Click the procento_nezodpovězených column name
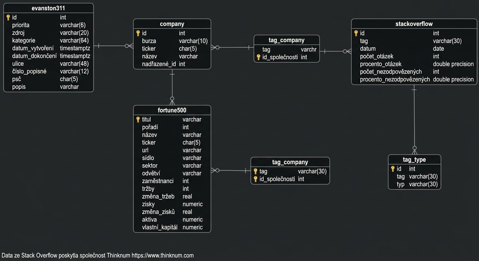Screen dimensions: 479x261 pyautogui.click(x=395, y=80)
